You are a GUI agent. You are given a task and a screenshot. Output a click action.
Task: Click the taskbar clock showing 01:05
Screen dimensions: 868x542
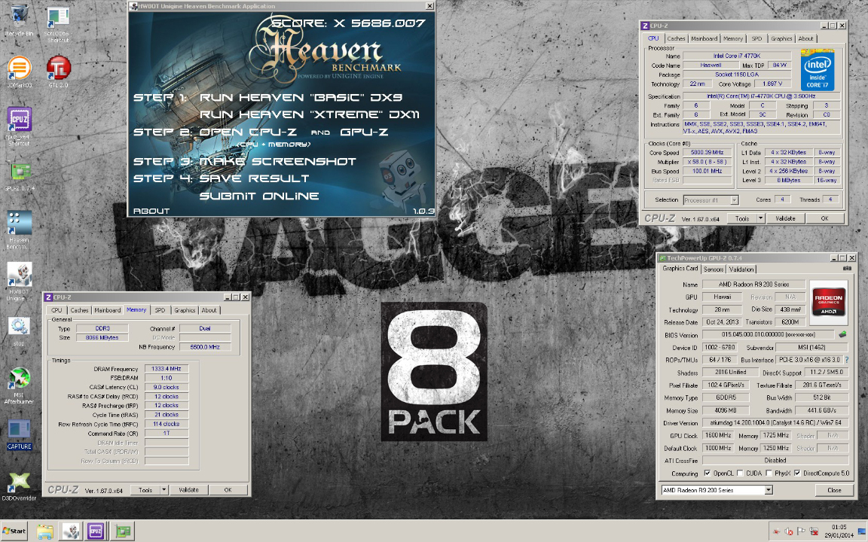[x=838, y=528]
